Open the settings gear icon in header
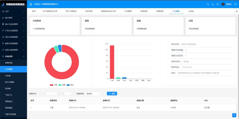The image size is (239, 119). click(235, 4)
